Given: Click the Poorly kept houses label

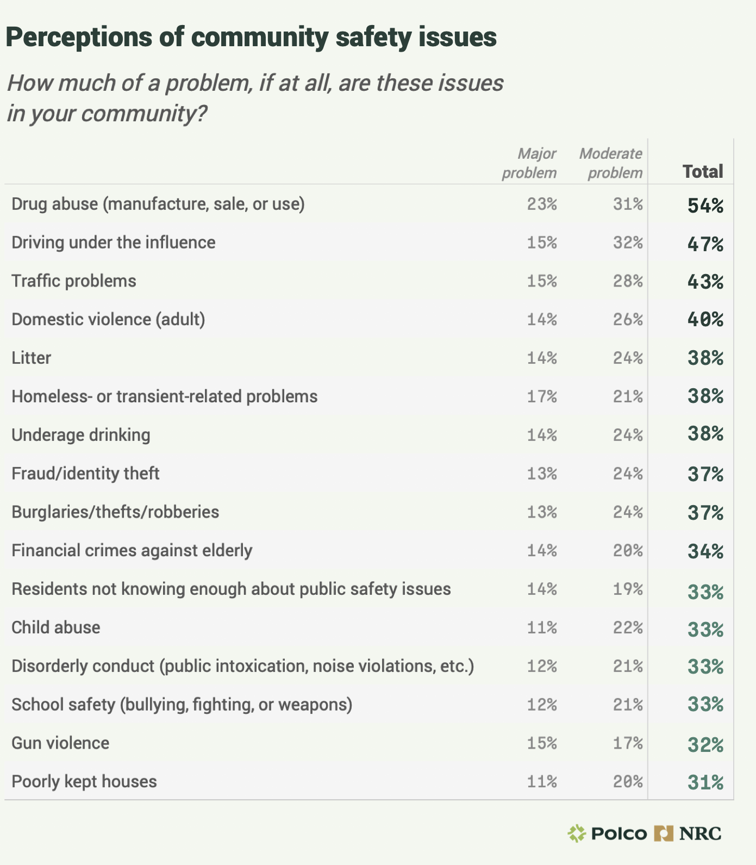Looking at the screenshot, I should tap(84, 782).
